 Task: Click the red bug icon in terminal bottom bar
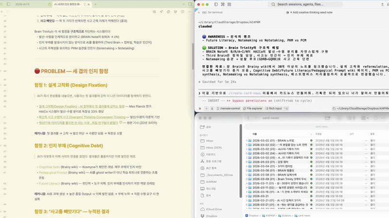200,109
